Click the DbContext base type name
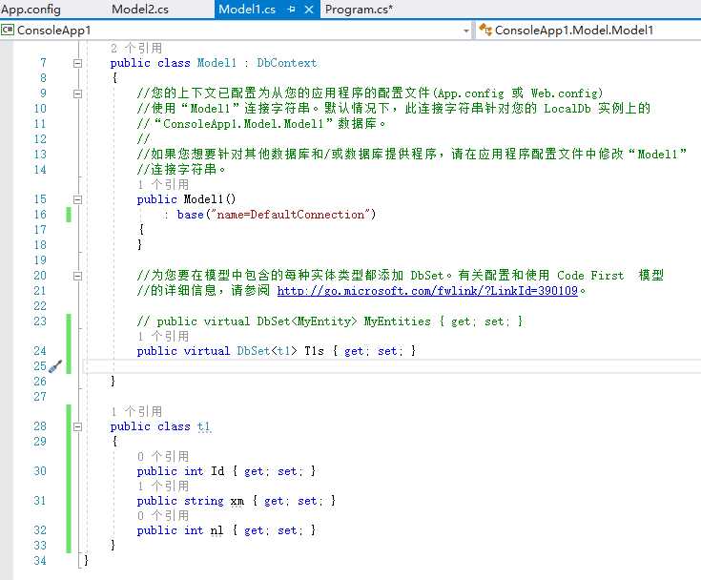The image size is (701, 580). tap(286, 63)
